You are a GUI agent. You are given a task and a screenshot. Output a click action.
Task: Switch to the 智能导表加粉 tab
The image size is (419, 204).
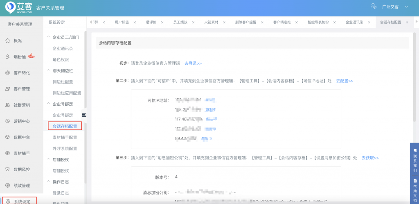(x=318, y=22)
